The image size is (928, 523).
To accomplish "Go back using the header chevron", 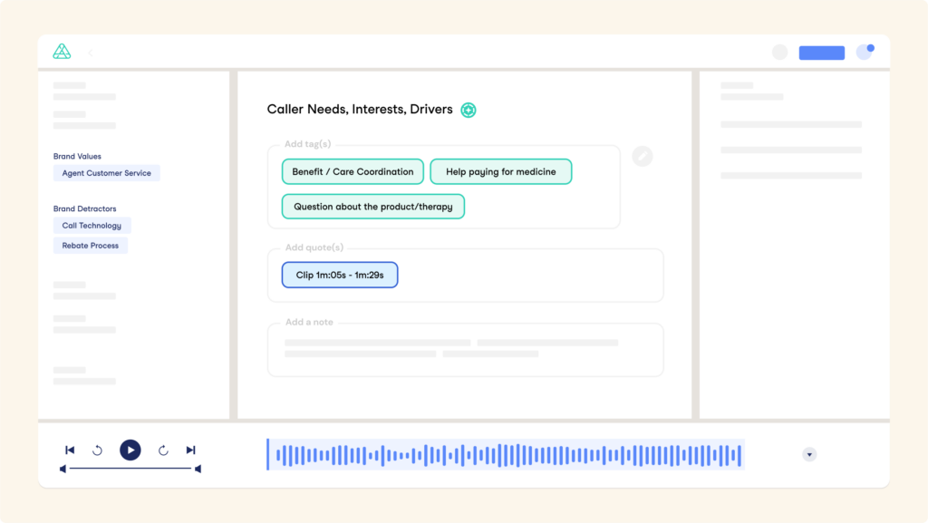I will [91, 53].
